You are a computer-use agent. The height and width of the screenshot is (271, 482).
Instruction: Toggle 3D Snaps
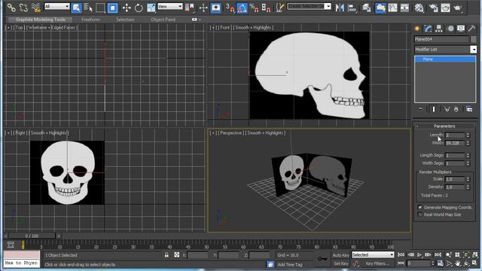[x=230, y=8]
